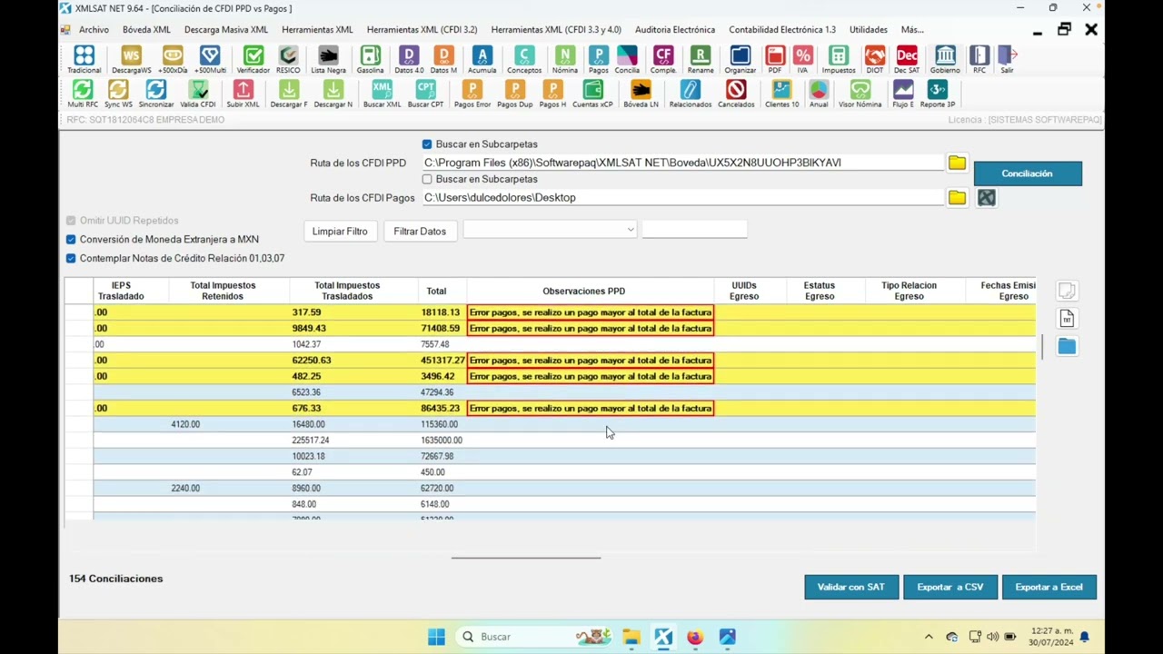
Task: Open the DIOT tool
Action: click(x=874, y=60)
